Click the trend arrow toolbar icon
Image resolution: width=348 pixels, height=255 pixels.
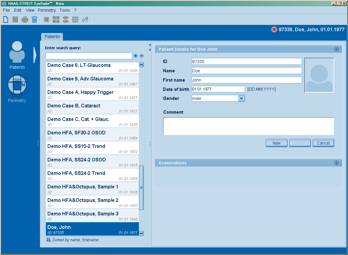[85, 20]
